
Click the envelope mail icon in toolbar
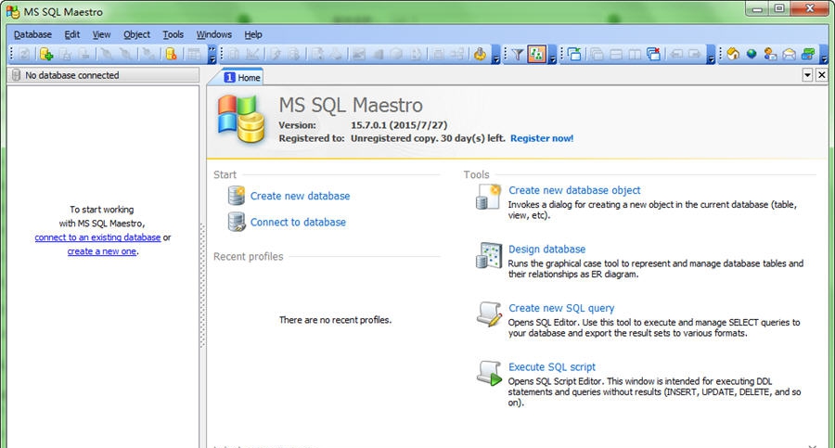[x=789, y=55]
